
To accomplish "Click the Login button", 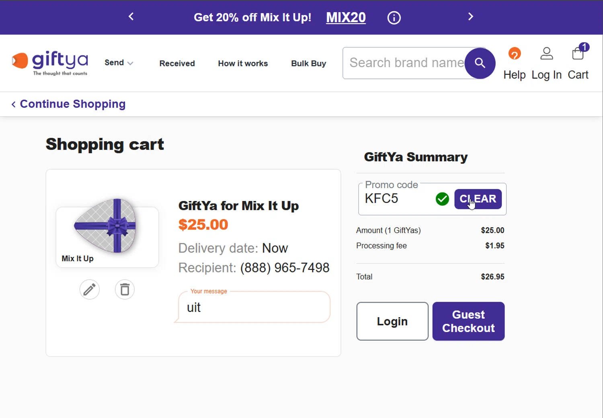I will point(392,321).
